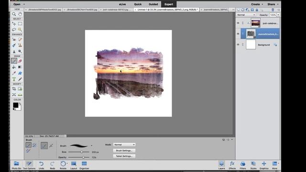Switch to josh-calabrese document tab
Image resolution: width=306 pixels, height=172 pixels.
click(x=116, y=10)
